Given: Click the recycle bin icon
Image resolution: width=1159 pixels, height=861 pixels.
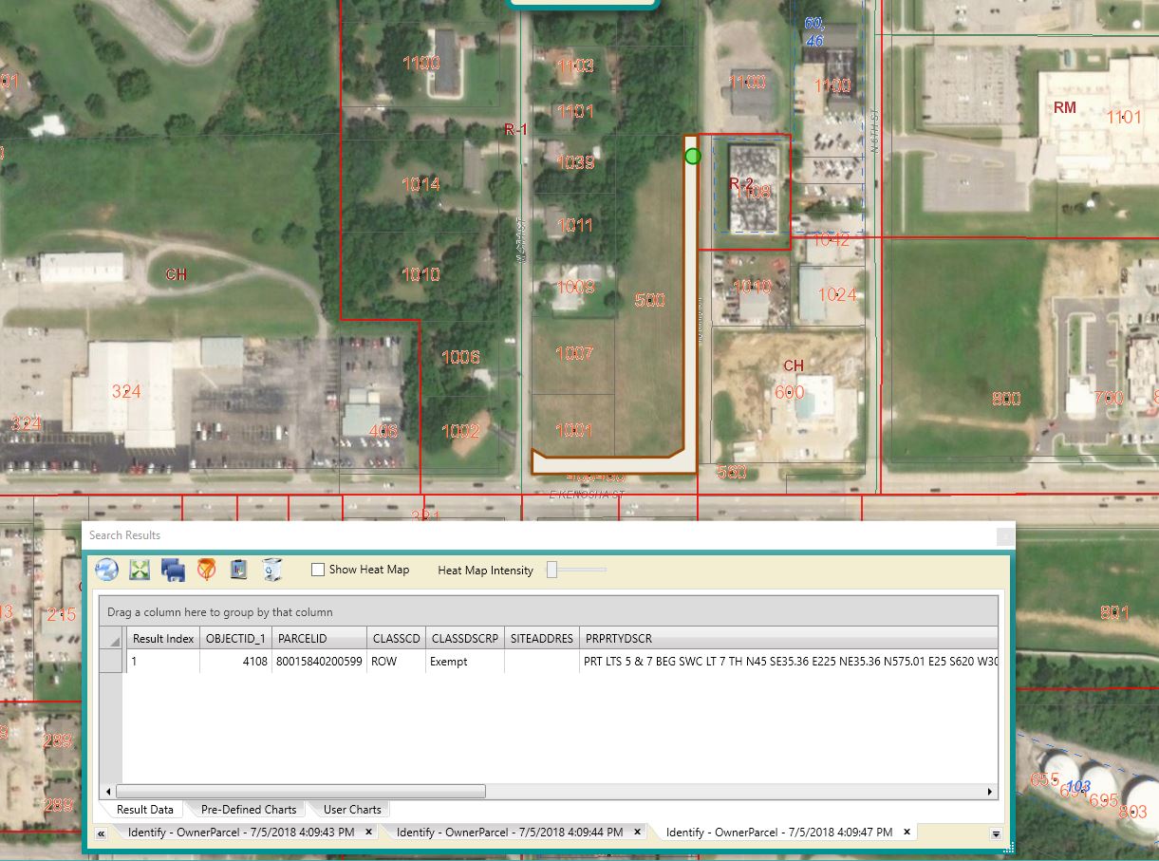Looking at the screenshot, I should point(272,570).
